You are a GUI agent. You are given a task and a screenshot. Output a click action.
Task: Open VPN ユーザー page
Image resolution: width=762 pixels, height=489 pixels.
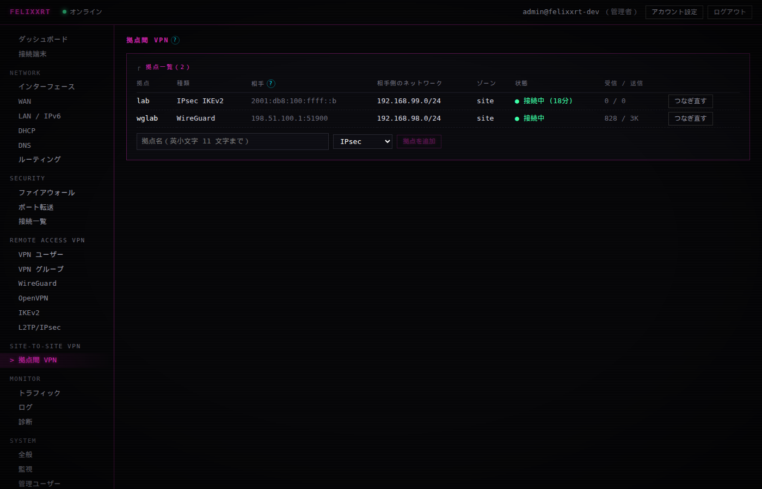pos(41,254)
